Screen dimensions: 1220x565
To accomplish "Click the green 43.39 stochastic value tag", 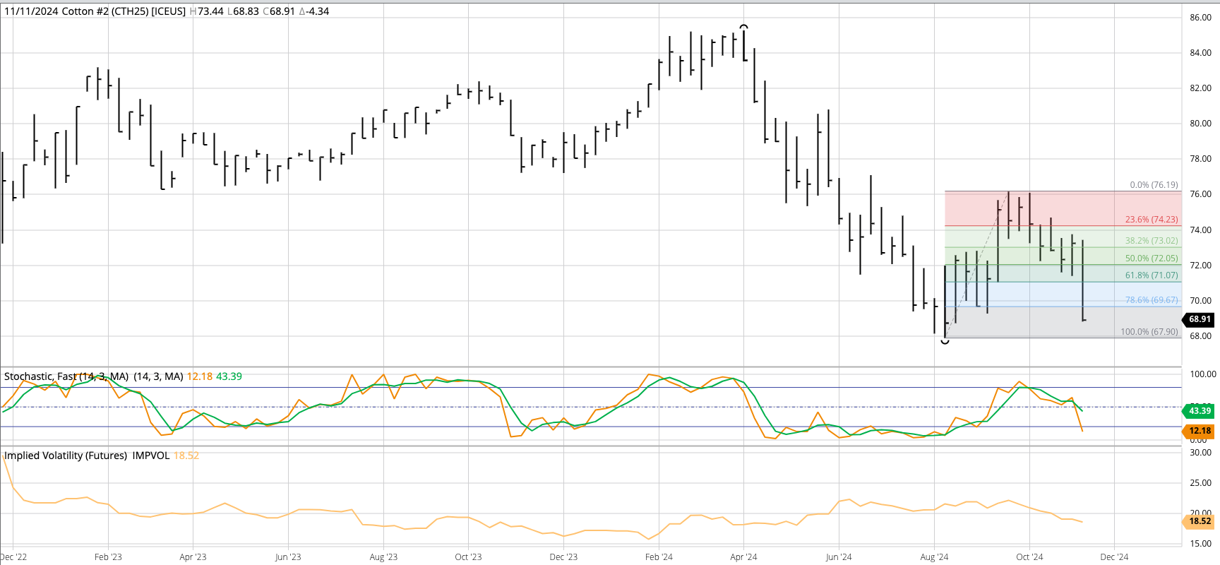I will click(1199, 411).
